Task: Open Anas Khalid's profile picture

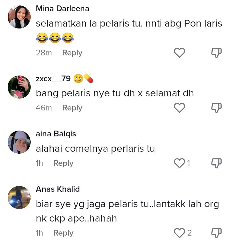Action: point(19,198)
